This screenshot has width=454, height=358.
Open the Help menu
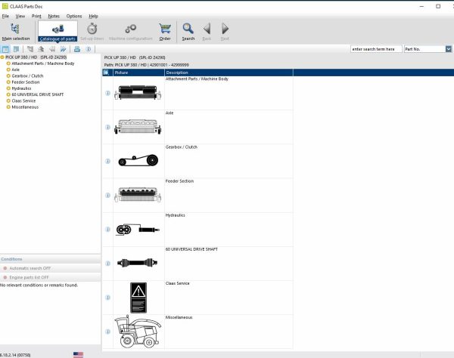(x=93, y=16)
